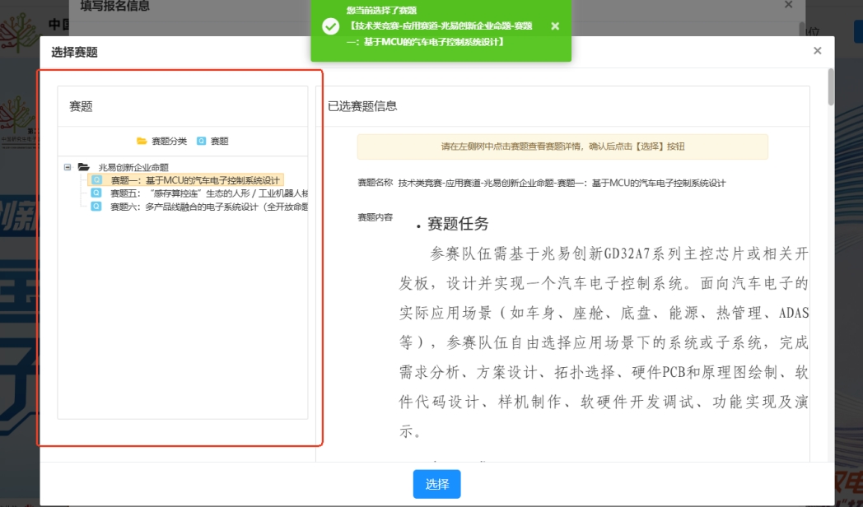Click the blue icon before 赛题五
The image size is (863, 507).
[96, 193]
